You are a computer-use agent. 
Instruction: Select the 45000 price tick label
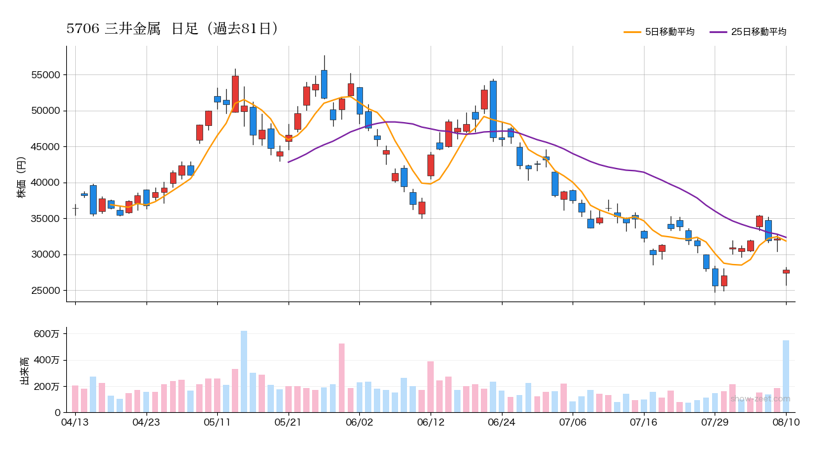coord(46,147)
